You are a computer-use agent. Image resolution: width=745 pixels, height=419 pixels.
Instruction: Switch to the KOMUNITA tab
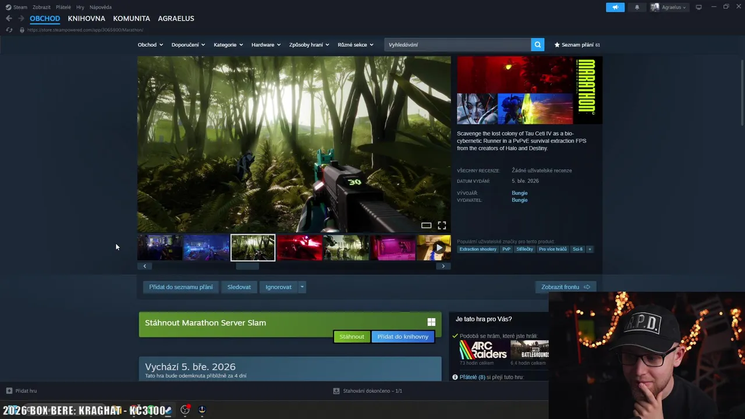[132, 19]
